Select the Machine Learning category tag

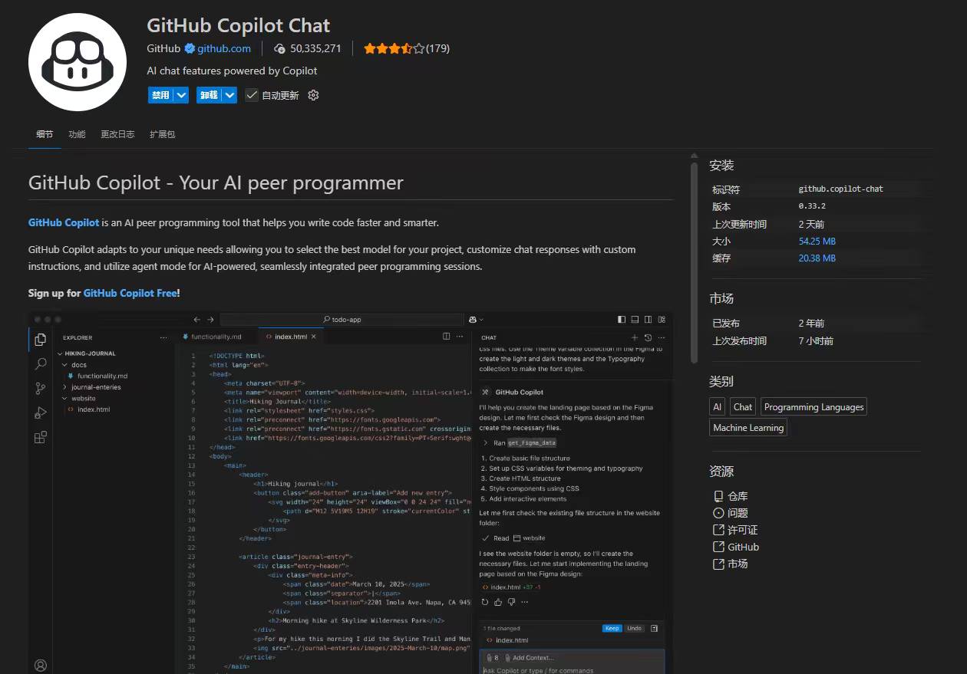(748, 428)
